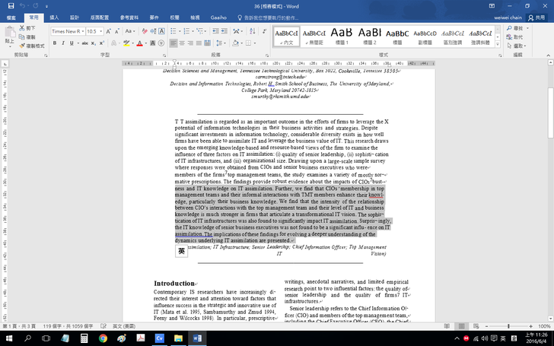Expand the styles gallery
The image size is (554, 346).
[498, 45]
